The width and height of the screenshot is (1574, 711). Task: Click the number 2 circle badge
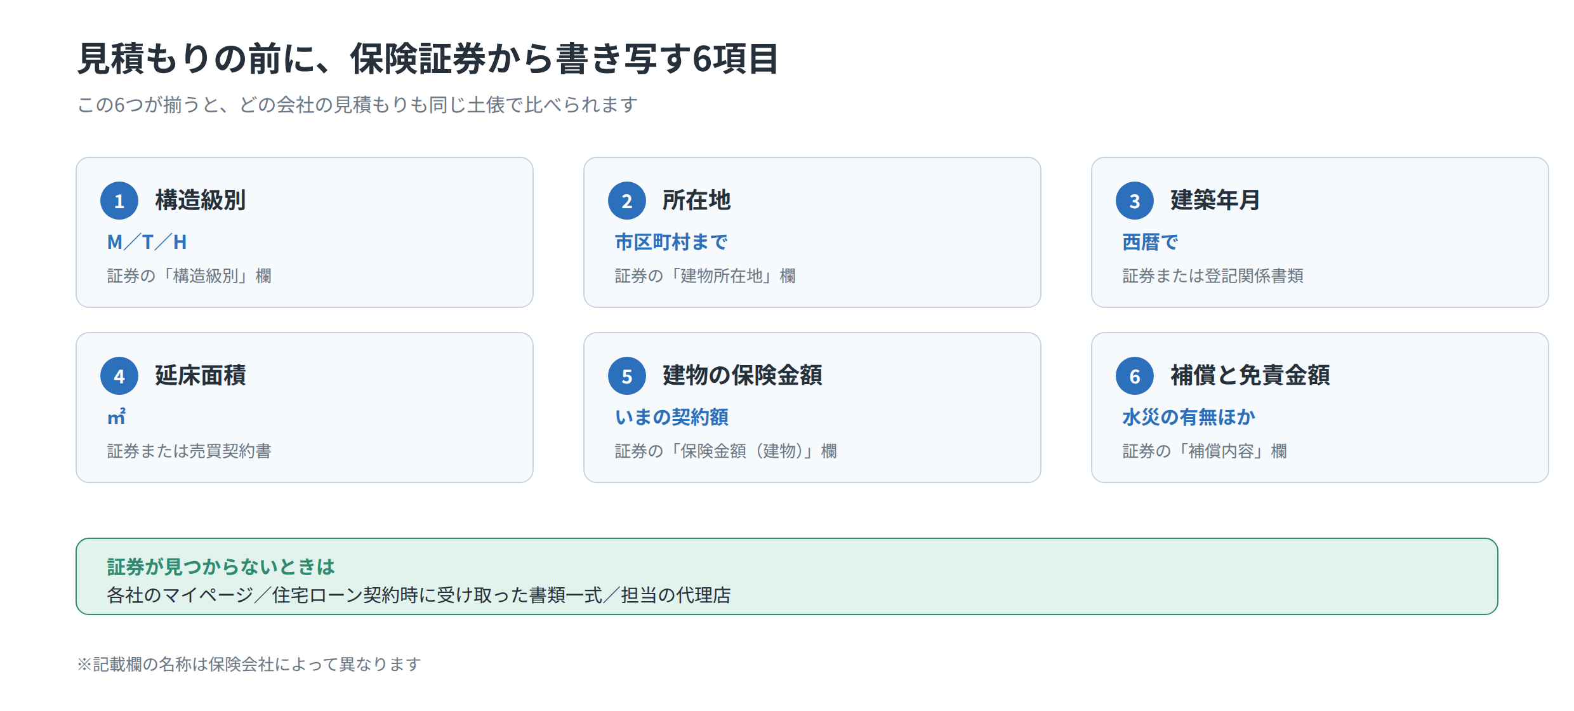pyautogui.click(x=627, y=201)
